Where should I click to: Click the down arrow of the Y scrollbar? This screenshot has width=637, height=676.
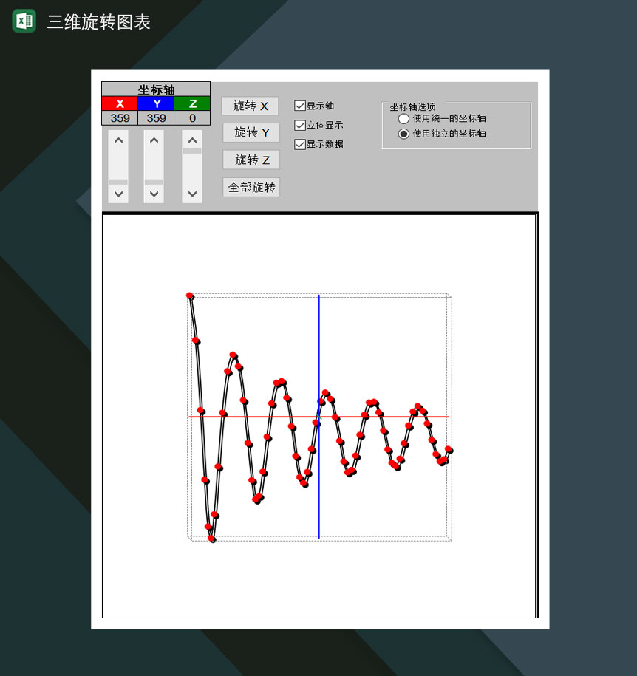pos(154,194)
